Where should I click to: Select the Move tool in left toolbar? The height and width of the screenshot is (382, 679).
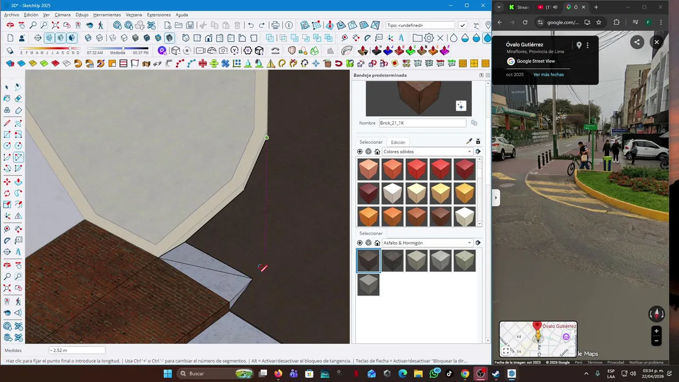point(7,181)
